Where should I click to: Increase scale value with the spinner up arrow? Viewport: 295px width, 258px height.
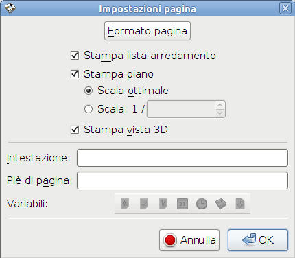pyautogui.click(x=220, y=105)
